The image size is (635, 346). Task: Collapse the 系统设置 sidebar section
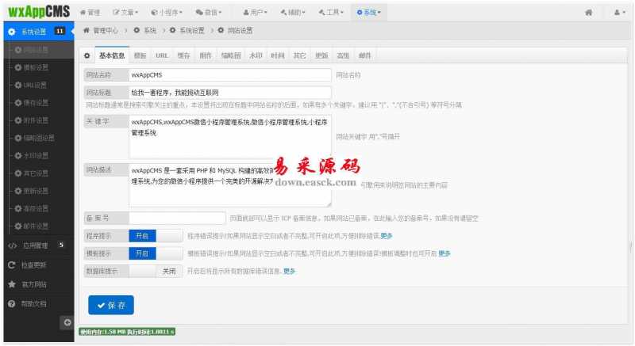39,31
